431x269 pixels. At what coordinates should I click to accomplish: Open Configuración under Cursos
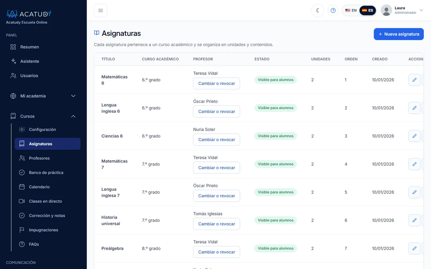click(x=47, y=129)
